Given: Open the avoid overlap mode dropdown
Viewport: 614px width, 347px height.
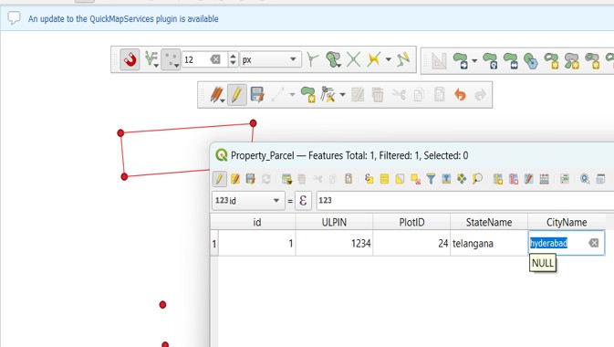Looking at the screenshot, I should (333, 59).
